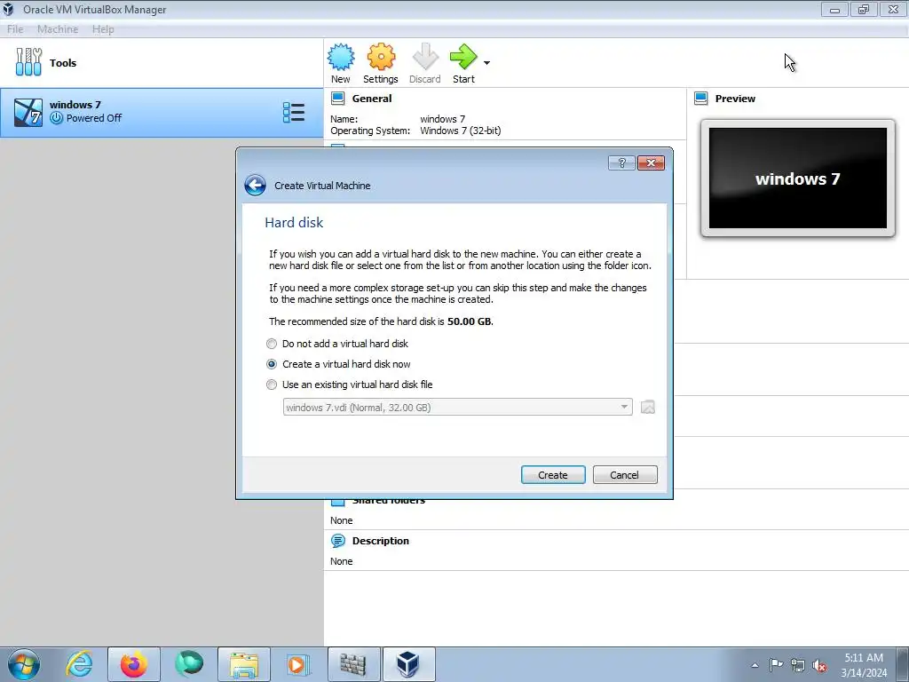Click the network tray icon
The width and height of the screenshot is (909, 682).
click(x=798, y=665)
